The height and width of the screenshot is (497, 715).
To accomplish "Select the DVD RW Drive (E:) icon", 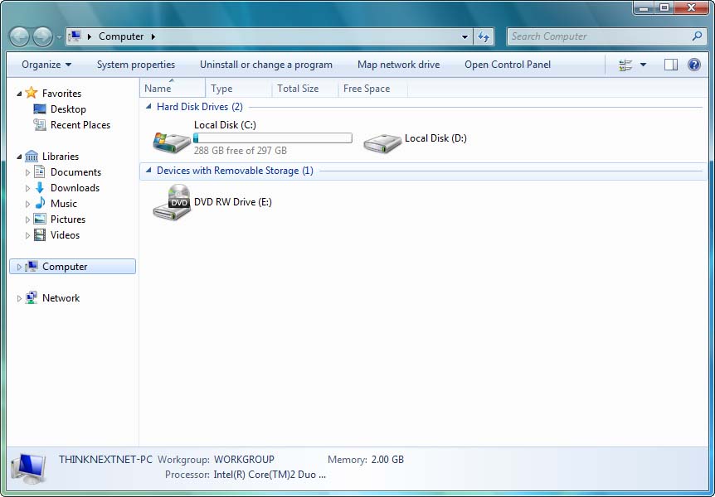I will (172, 202).
